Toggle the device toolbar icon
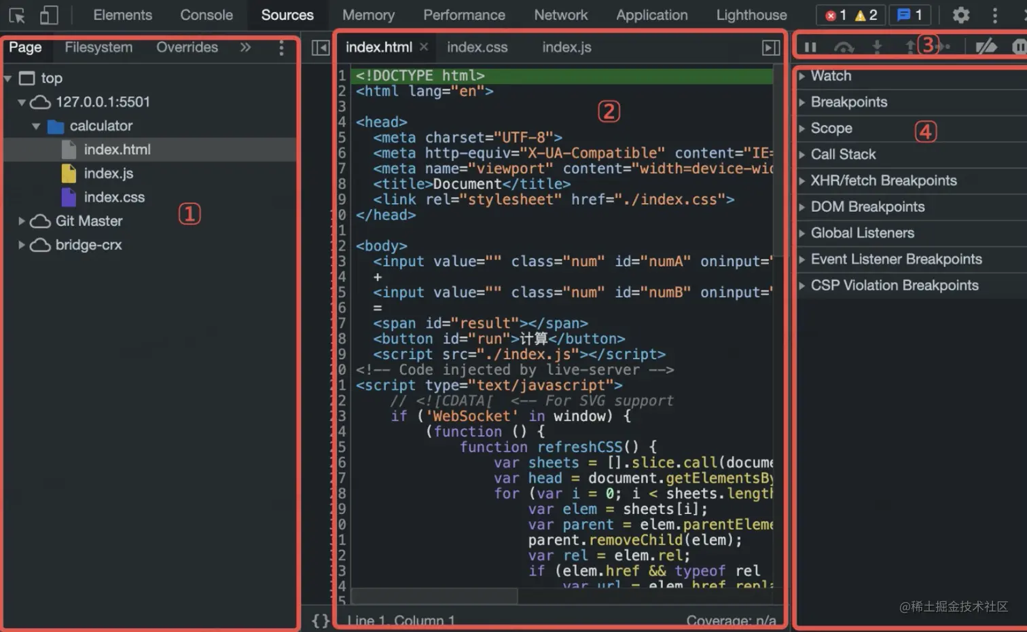Viewport: 1027px width, 632px height. [49, 15]
